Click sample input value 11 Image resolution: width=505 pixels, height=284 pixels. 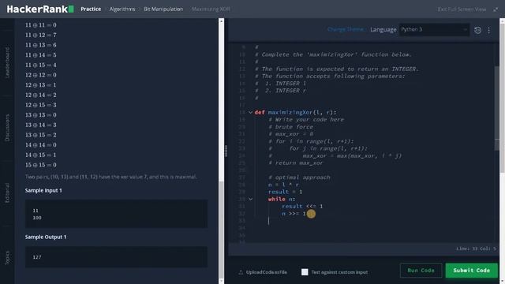click(36, 211)
